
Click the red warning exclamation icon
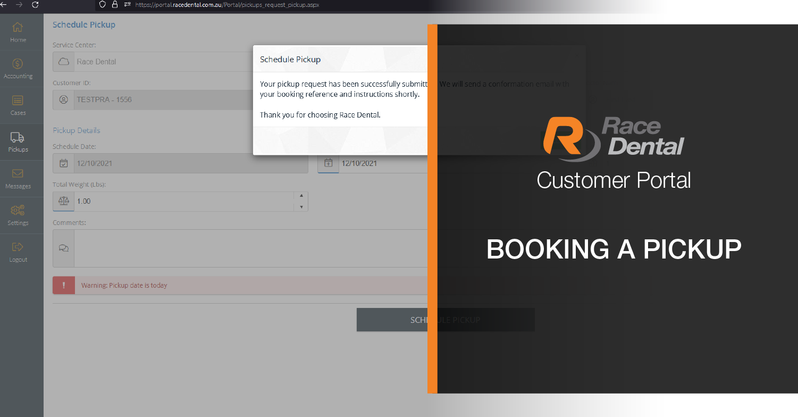point(64,286)
